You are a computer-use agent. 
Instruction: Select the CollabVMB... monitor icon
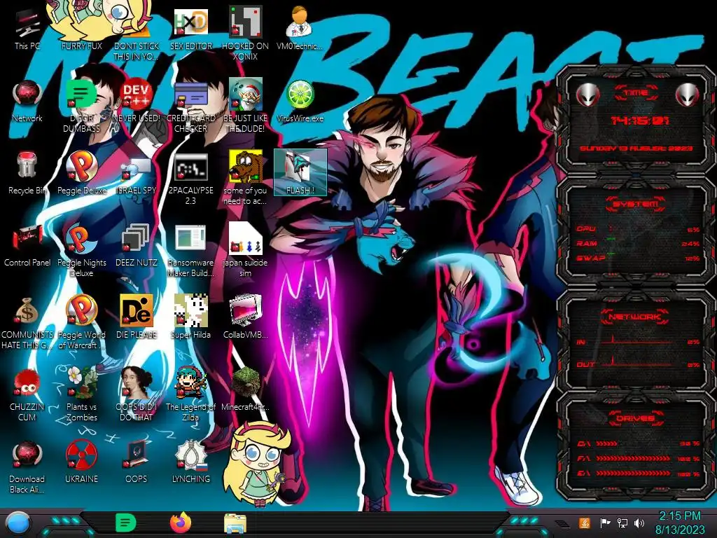coord(246,317)
